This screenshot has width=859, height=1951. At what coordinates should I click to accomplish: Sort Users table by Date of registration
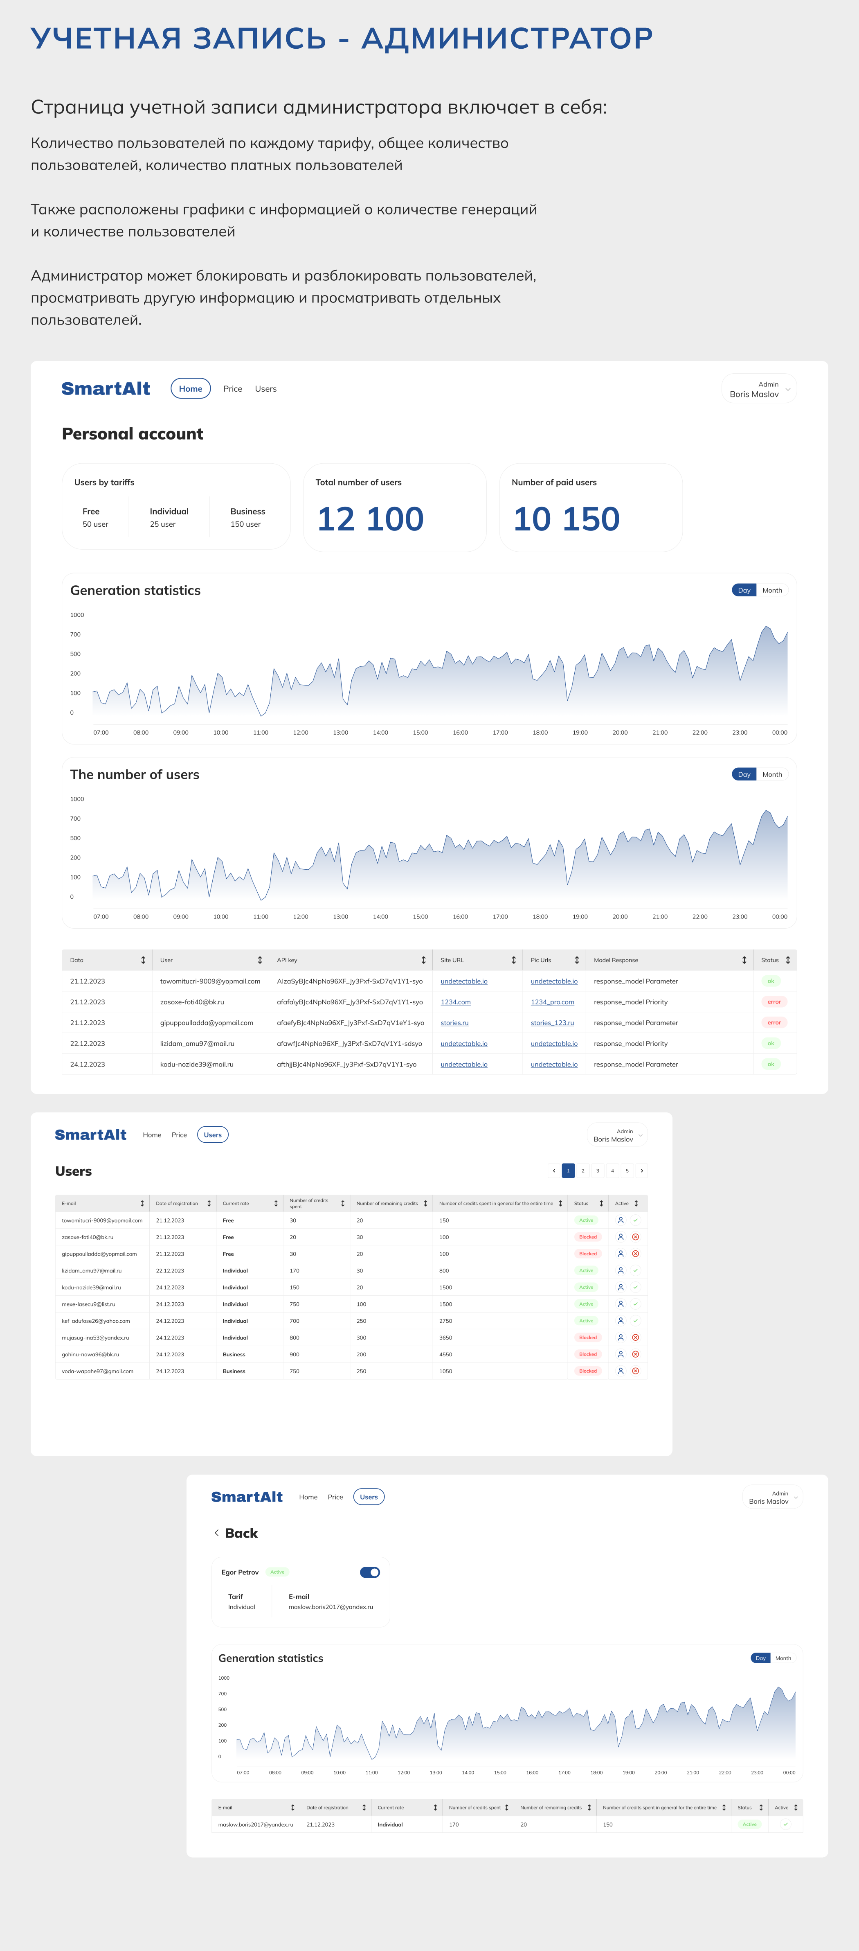pos(209,1204)
